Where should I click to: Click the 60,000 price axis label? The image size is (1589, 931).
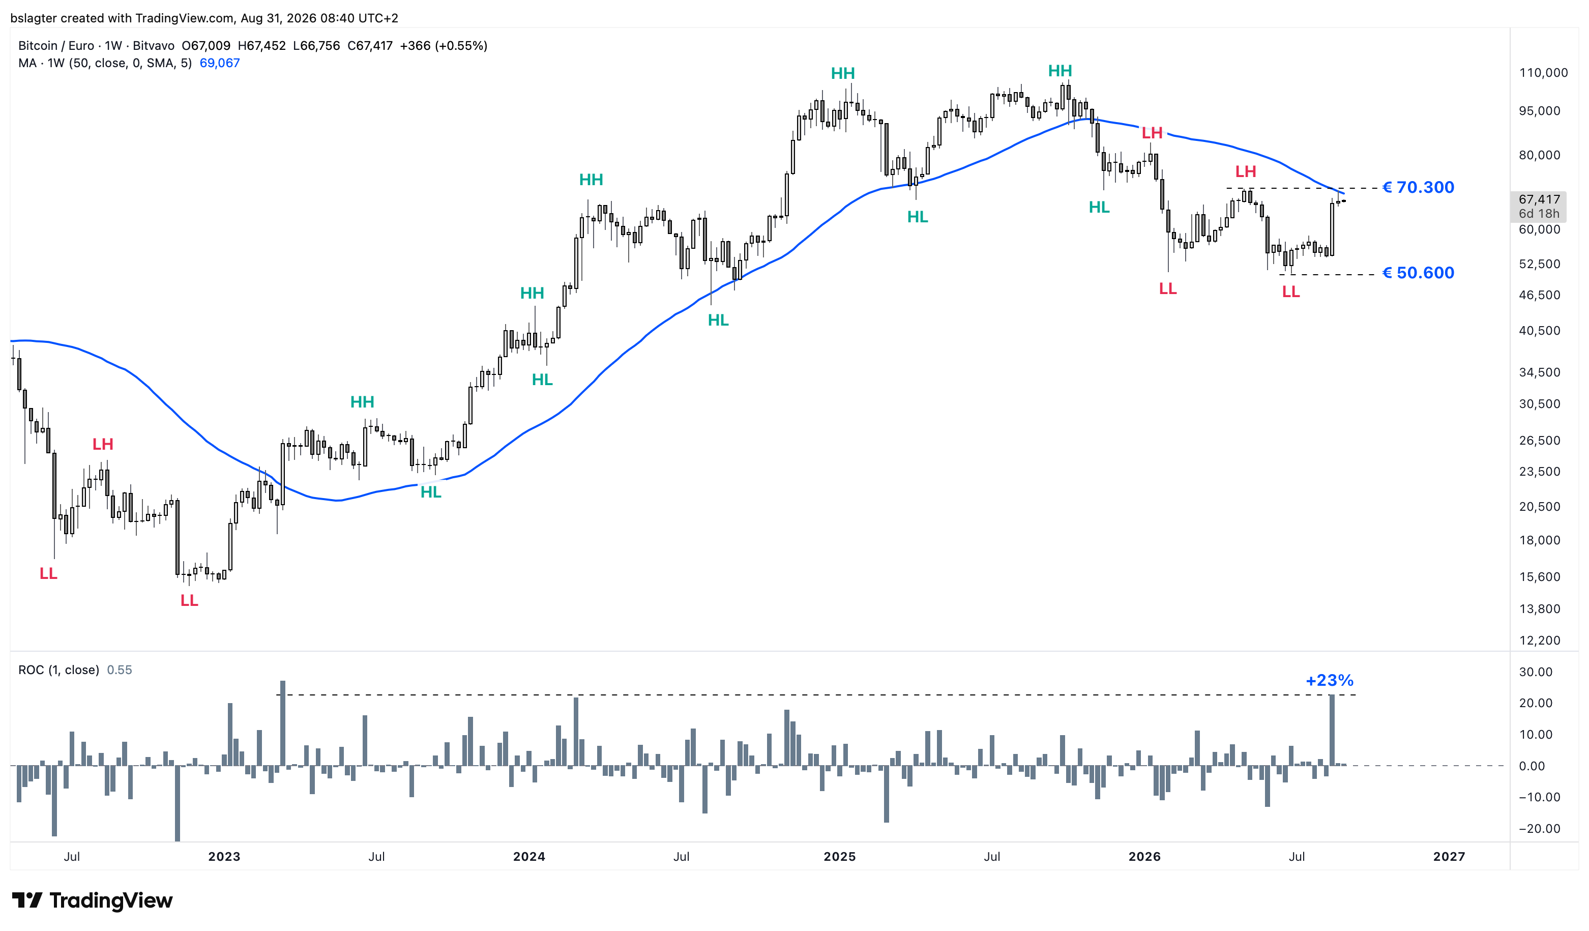[x=1540, y=229]
